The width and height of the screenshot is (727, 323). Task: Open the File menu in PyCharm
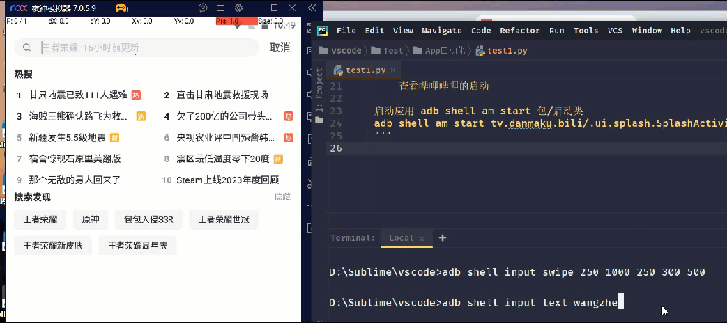coord(346,31)
